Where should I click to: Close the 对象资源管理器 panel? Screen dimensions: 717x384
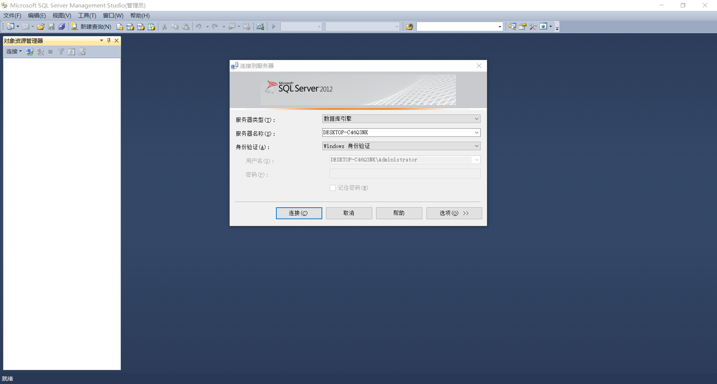click(117, 40)
